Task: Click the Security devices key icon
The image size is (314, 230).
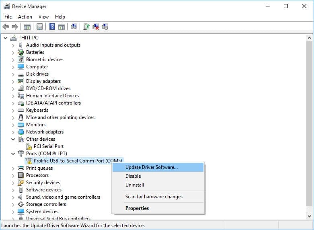Action: coord(21,183)
